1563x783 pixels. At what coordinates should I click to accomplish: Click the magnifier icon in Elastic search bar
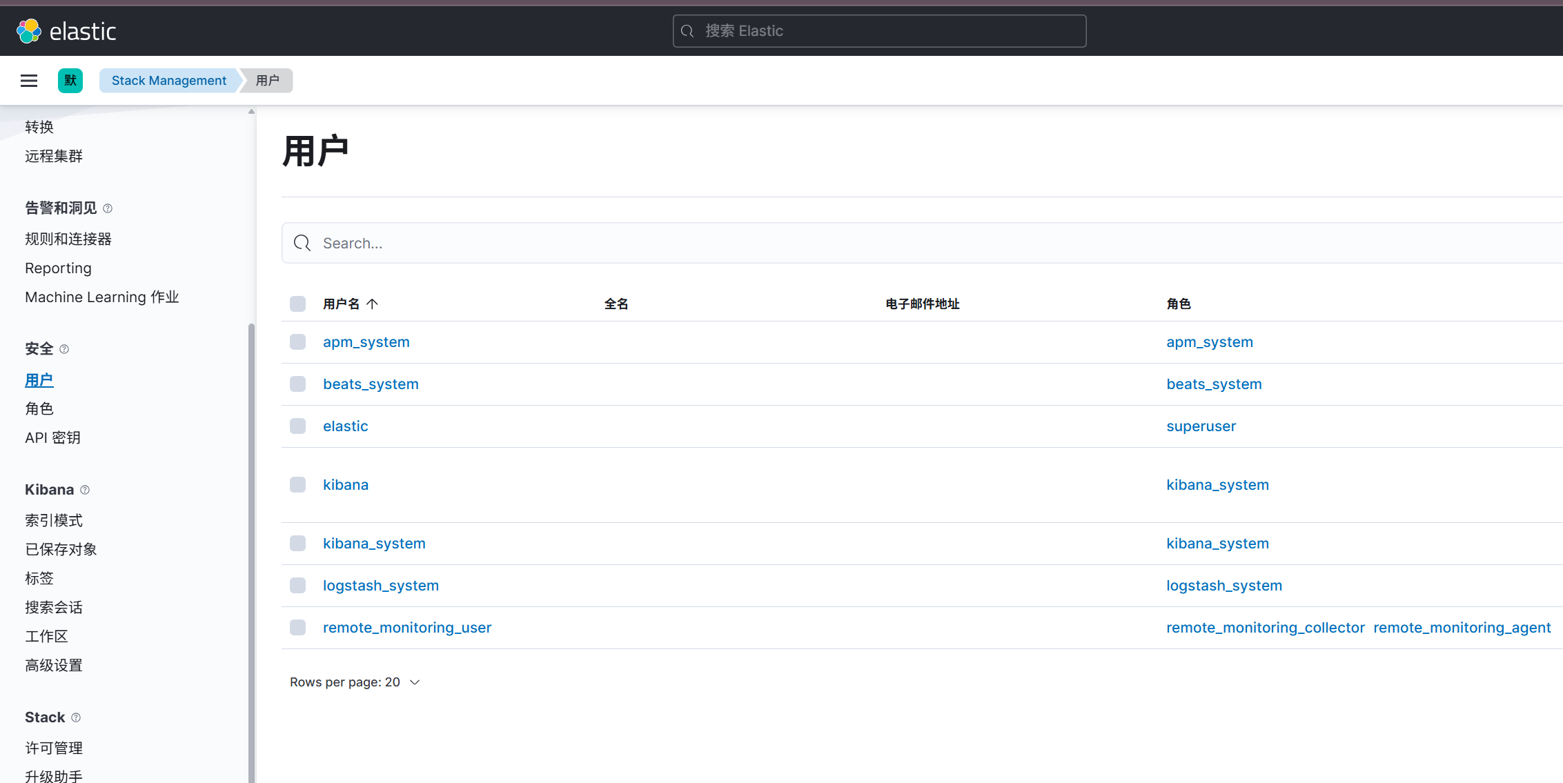687,31
